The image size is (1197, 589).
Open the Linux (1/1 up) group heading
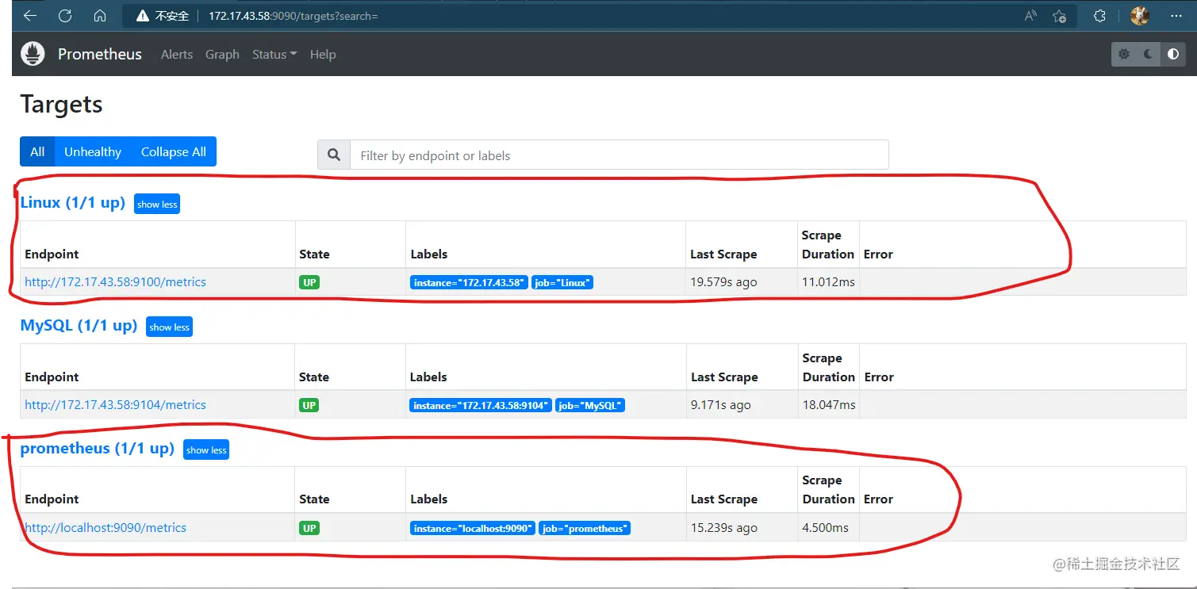click(73, 202)
